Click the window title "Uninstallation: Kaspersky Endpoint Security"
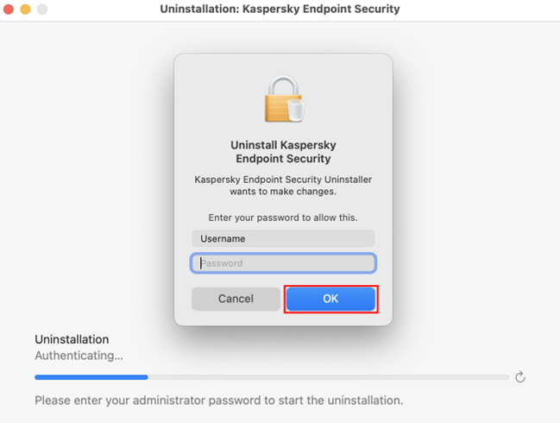 [x=280, y=9]
